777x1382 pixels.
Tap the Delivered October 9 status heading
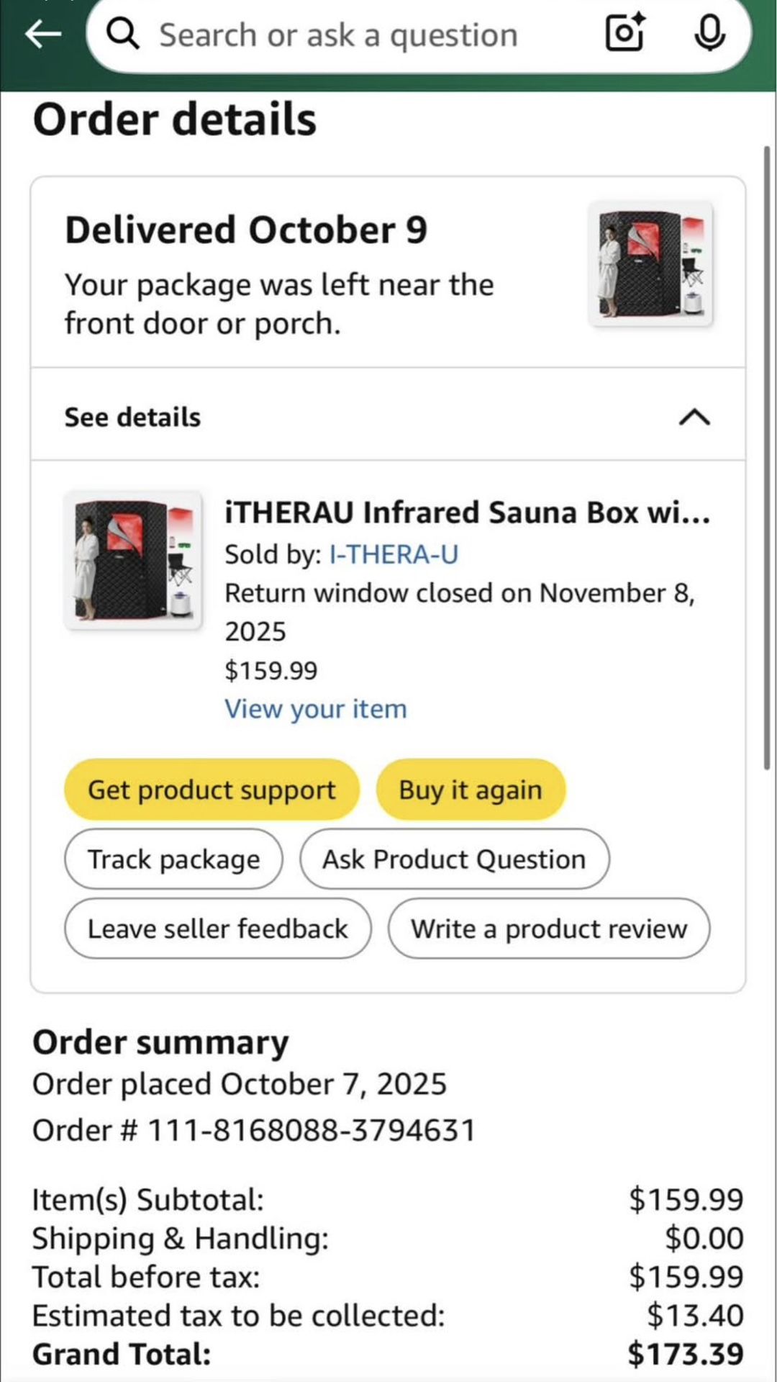click(x=246, y=230)
